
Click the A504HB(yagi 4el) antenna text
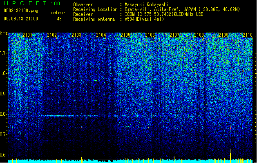144,19
